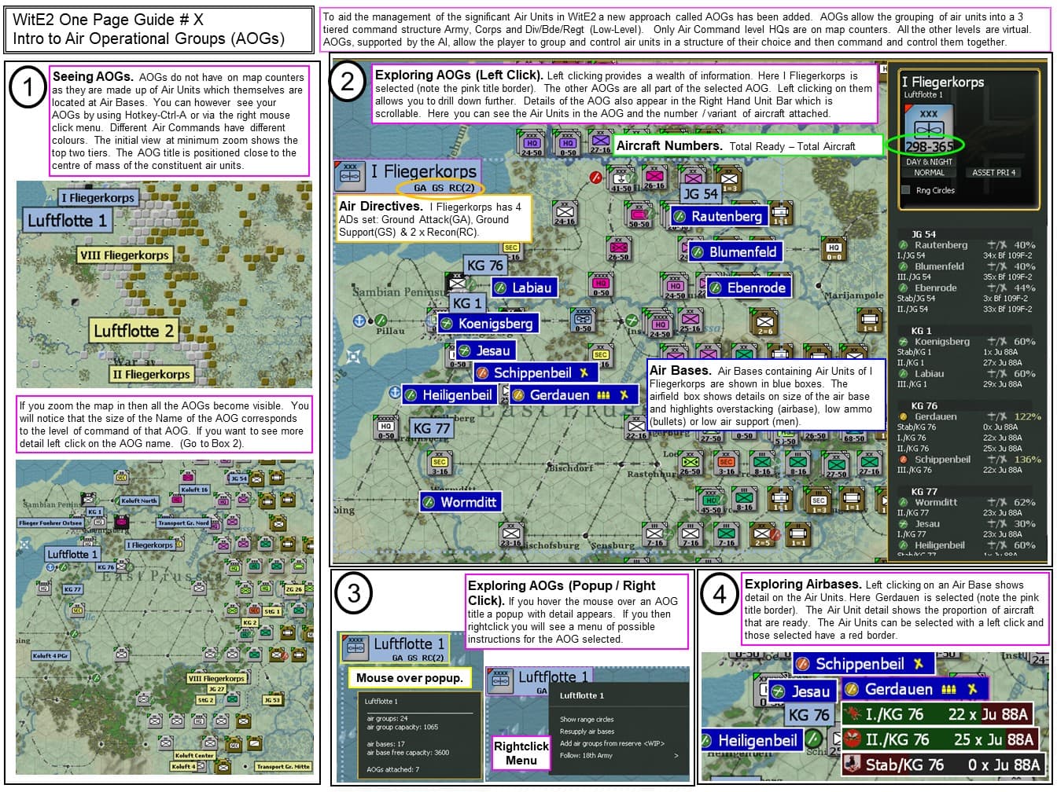Click the low ammo bullets icon on Box 4's Gerdauen label

tap(948, 690)
